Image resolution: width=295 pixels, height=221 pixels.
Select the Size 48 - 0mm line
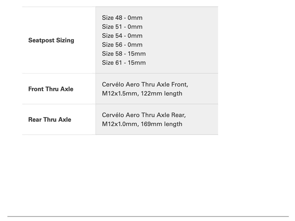[122, 18]
